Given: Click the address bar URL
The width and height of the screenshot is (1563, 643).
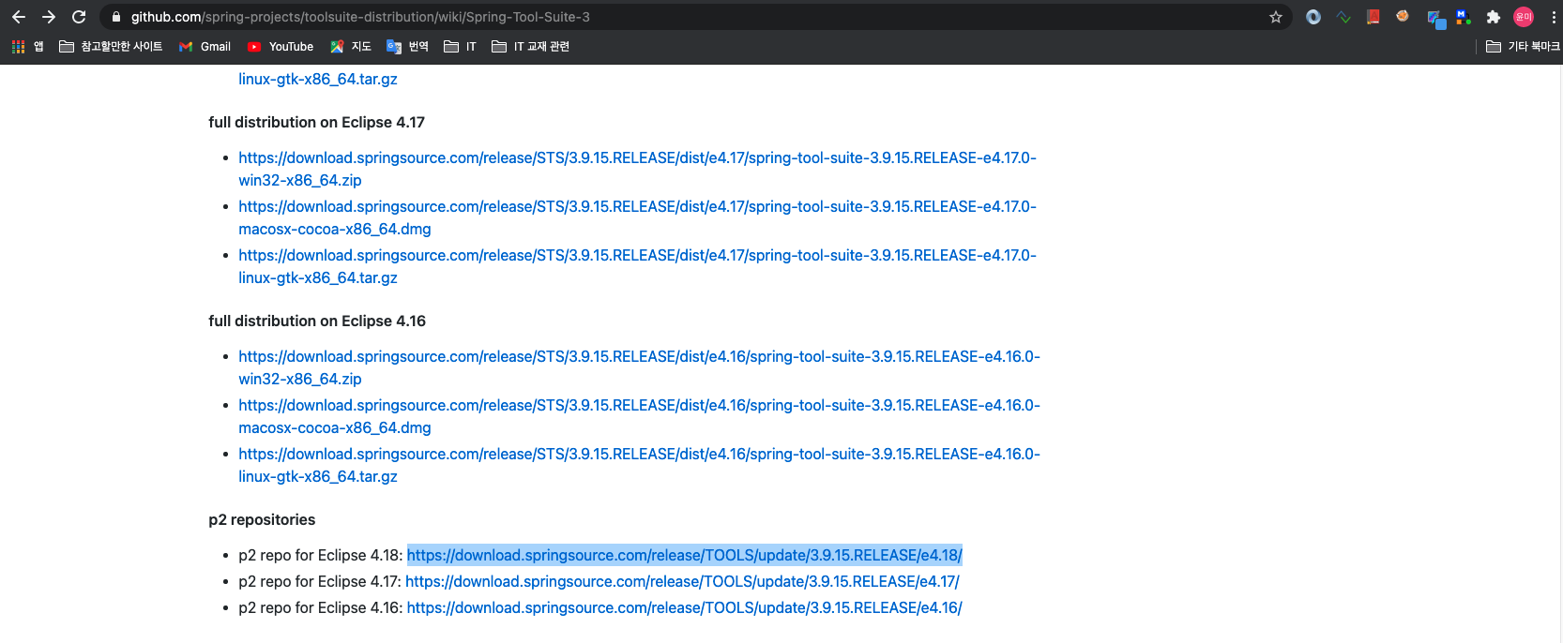Looking at the screenshot, I should coord(360,17).
